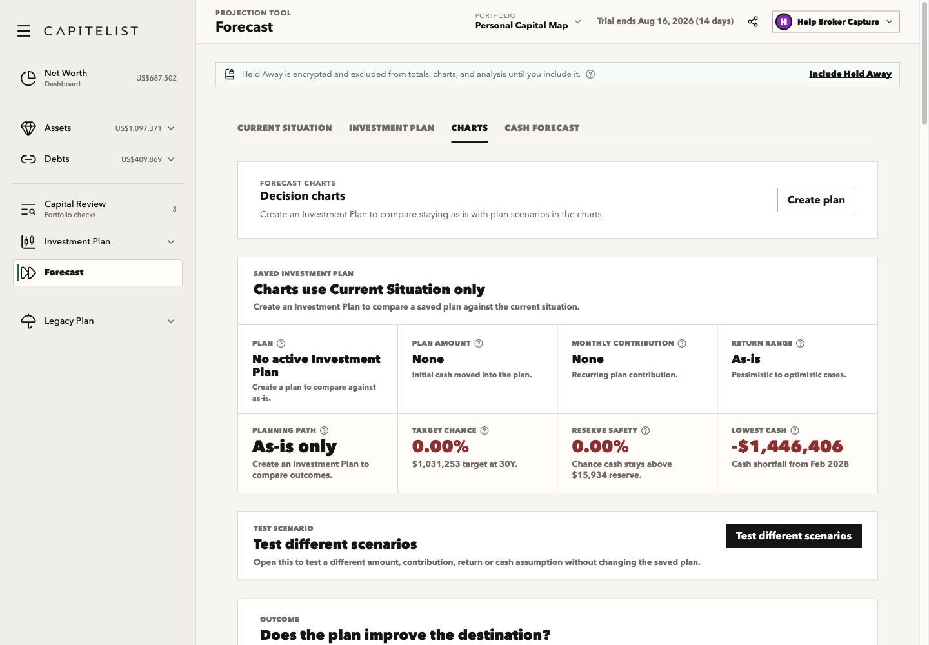Image resolution: width=929 pixels, height=645 pixels.
Task: Click the Assets diamond icon
Action: [28, 128]
